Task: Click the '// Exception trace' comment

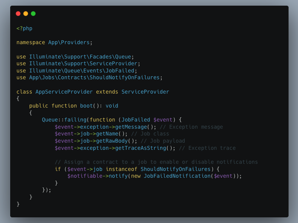Action: pos(207,148)
